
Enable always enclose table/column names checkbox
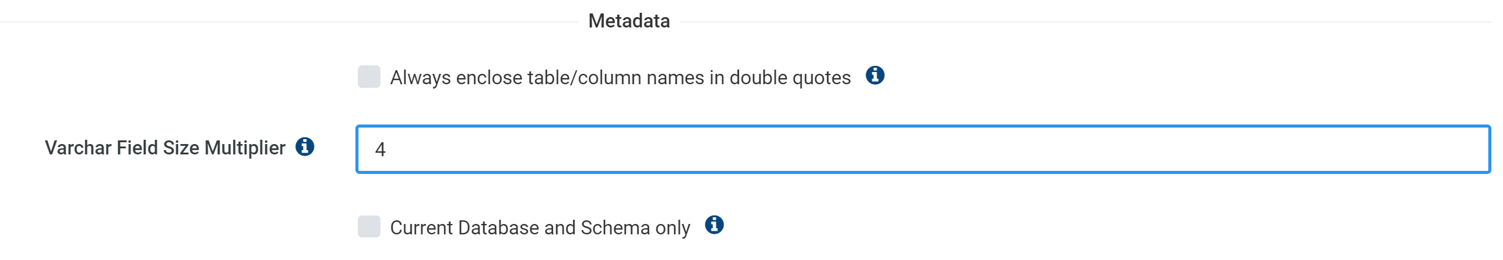click(x=369, y=77)
